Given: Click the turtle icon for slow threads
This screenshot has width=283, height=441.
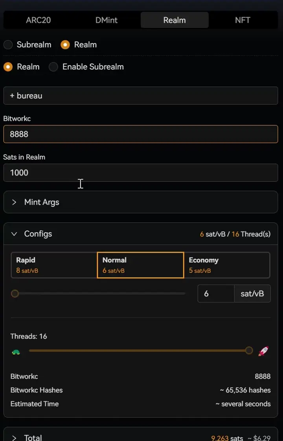Looking at the screenshot, I should click(16, 351).
